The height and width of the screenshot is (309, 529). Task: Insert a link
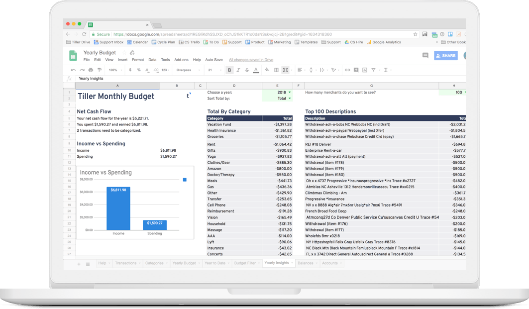[x=347, y=70]
